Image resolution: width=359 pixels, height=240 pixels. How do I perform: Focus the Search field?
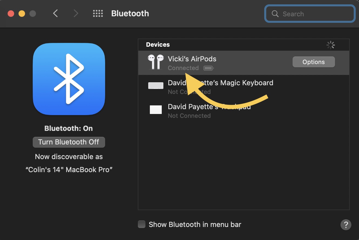310,14
